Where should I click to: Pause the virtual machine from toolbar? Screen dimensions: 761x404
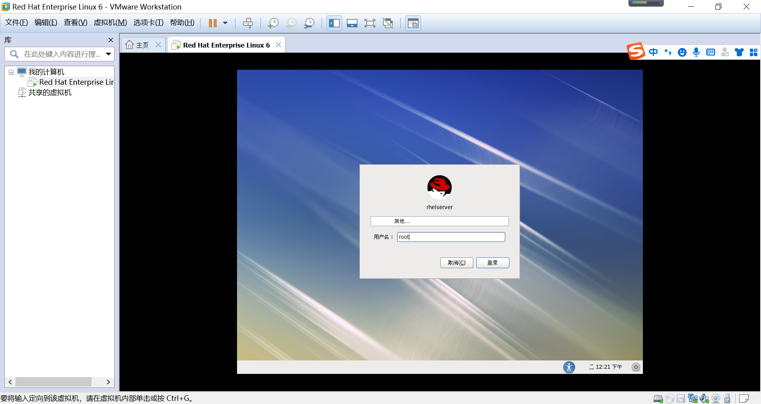point(213,23)
